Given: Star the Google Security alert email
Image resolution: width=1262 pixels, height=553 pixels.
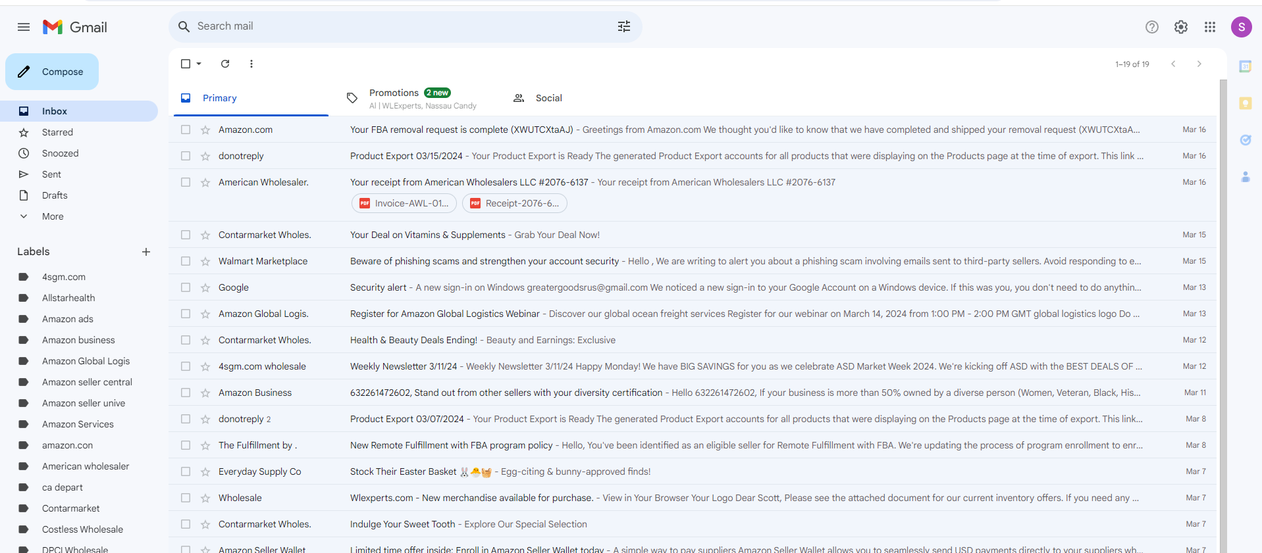Looking at the screenshot, I should click(x=205, y=287).
